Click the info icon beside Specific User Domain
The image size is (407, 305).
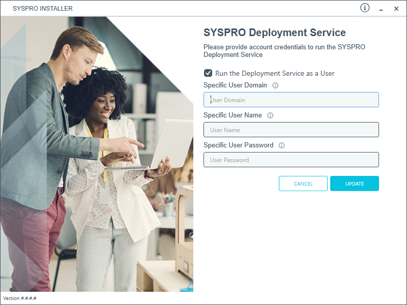coord(275,85)
